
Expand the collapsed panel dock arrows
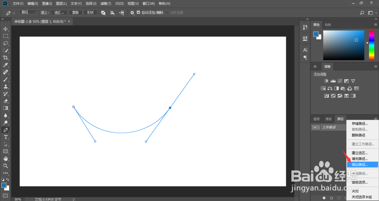[307, 19]
